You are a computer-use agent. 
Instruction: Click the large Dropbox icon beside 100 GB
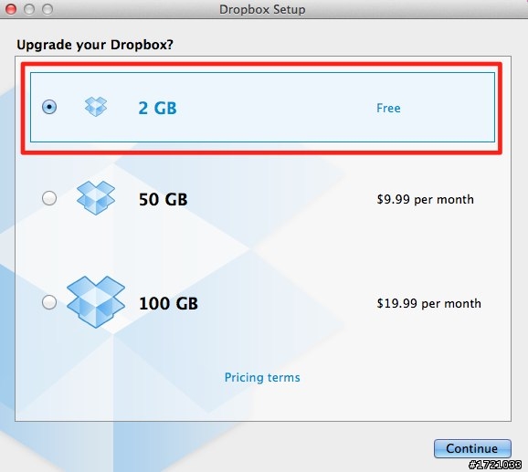(96, 302)
